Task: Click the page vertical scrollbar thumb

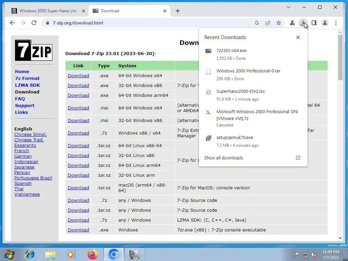Action: (x=340, y=58)
